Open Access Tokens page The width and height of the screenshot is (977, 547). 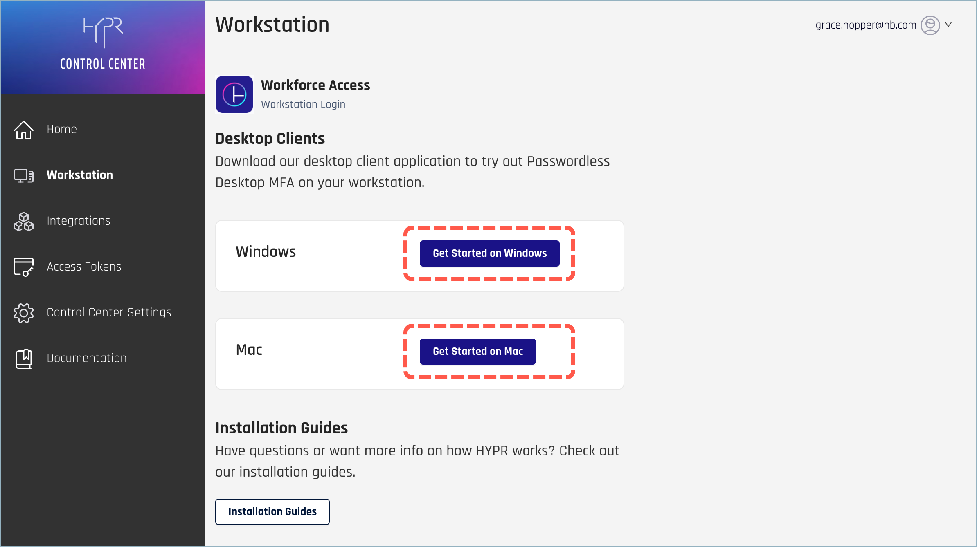pos(84,267)
